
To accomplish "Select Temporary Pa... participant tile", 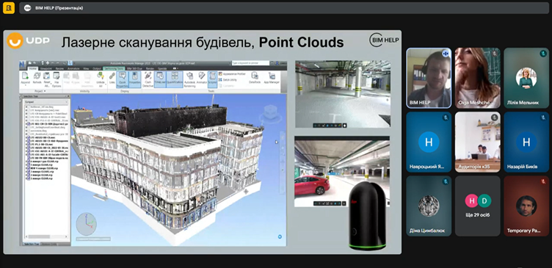I will [526, 206].
